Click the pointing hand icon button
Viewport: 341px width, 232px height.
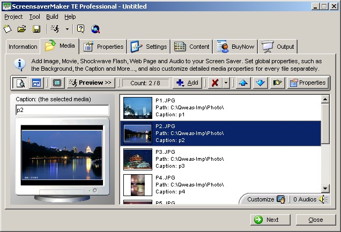point(277,83)
